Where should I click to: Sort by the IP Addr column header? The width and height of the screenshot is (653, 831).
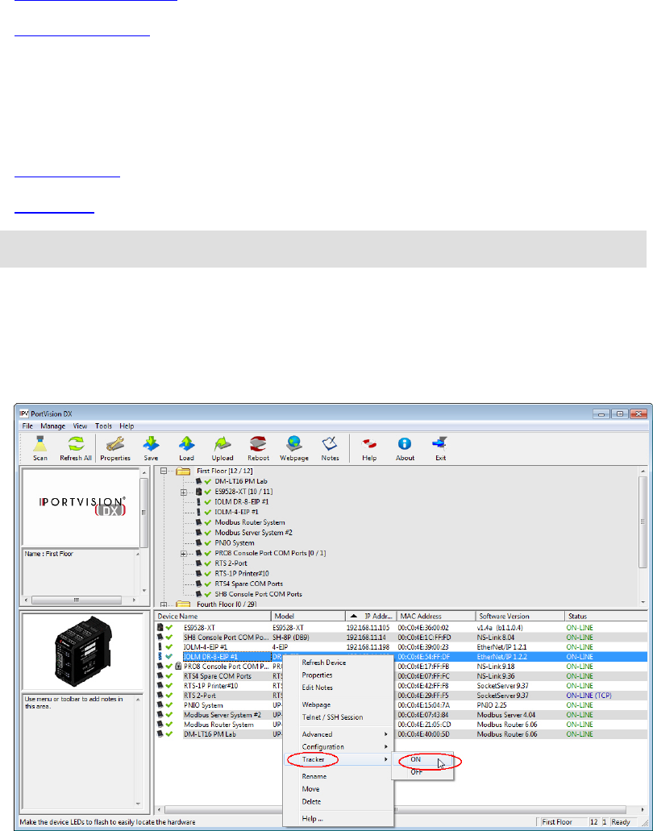(x=371, y=617)
